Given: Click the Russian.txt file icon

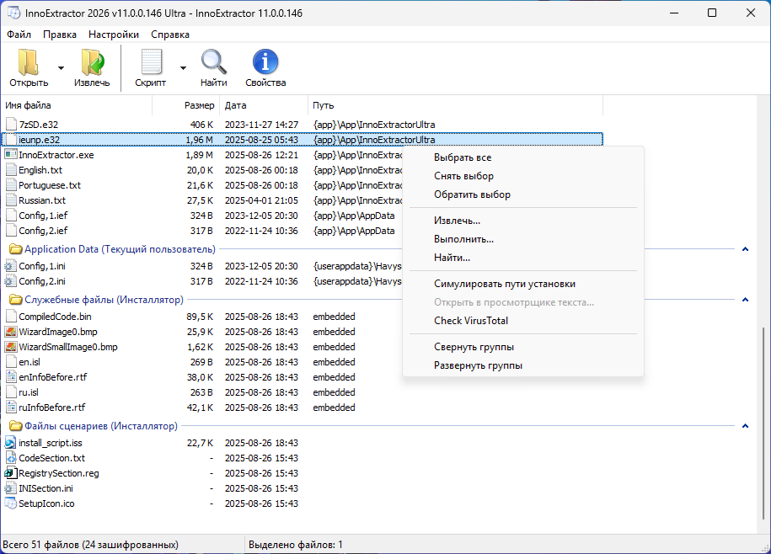Looking at the screenshot, I should (x=11, y=200).
